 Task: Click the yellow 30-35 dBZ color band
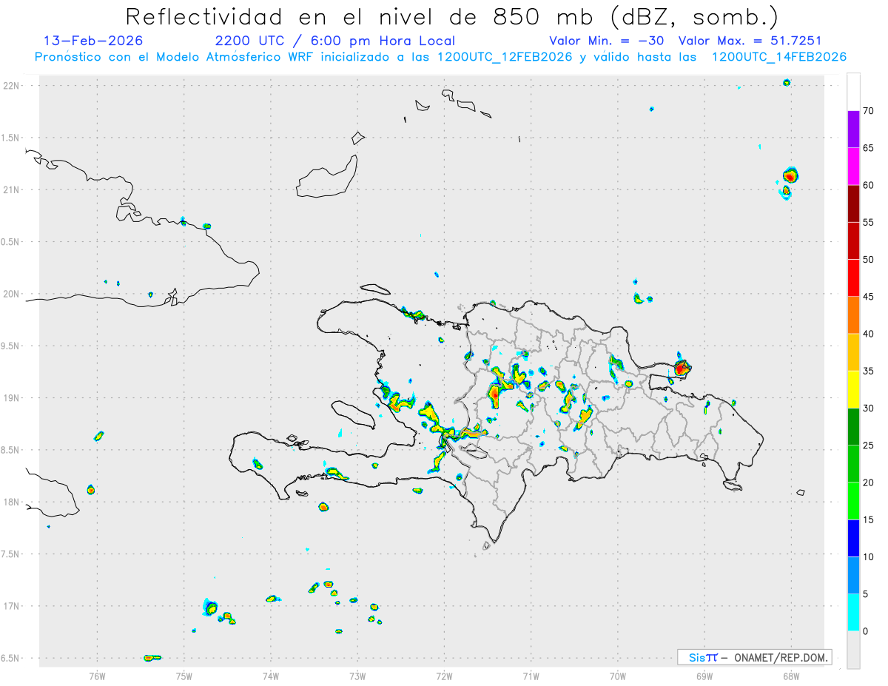pyautogui.click(x=853, y=389)
